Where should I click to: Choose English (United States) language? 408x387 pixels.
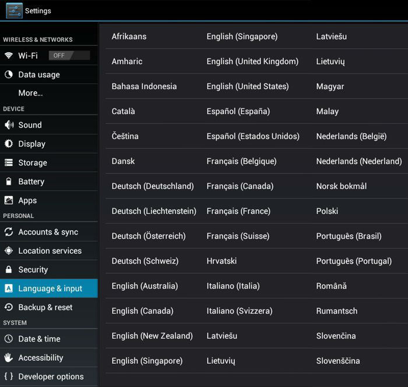click(x=248, y=86)
